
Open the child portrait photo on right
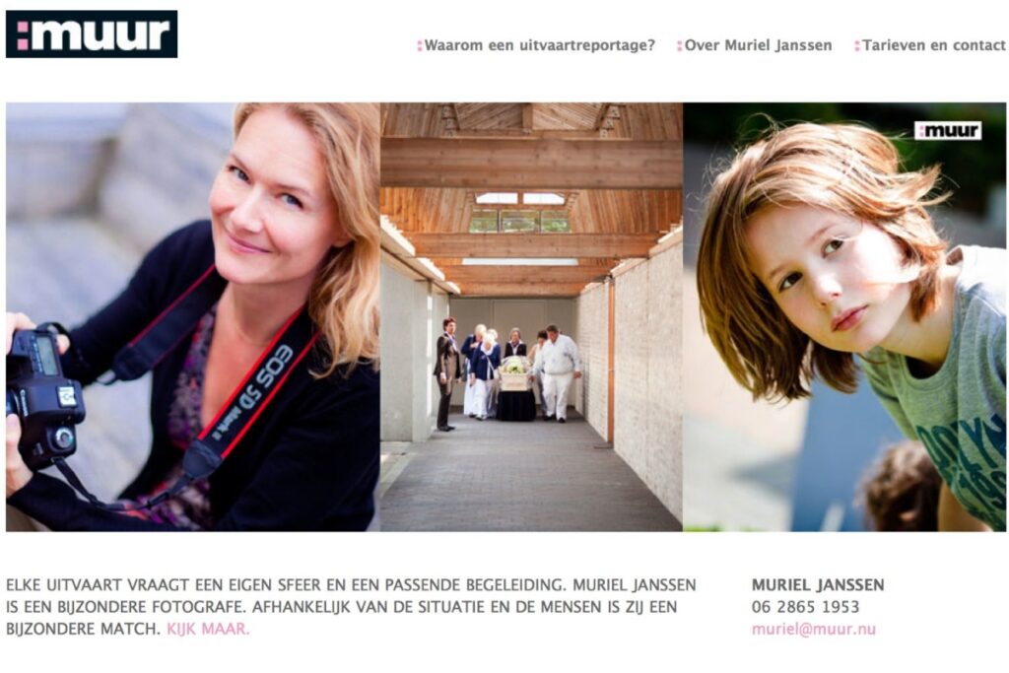(844, 316)
